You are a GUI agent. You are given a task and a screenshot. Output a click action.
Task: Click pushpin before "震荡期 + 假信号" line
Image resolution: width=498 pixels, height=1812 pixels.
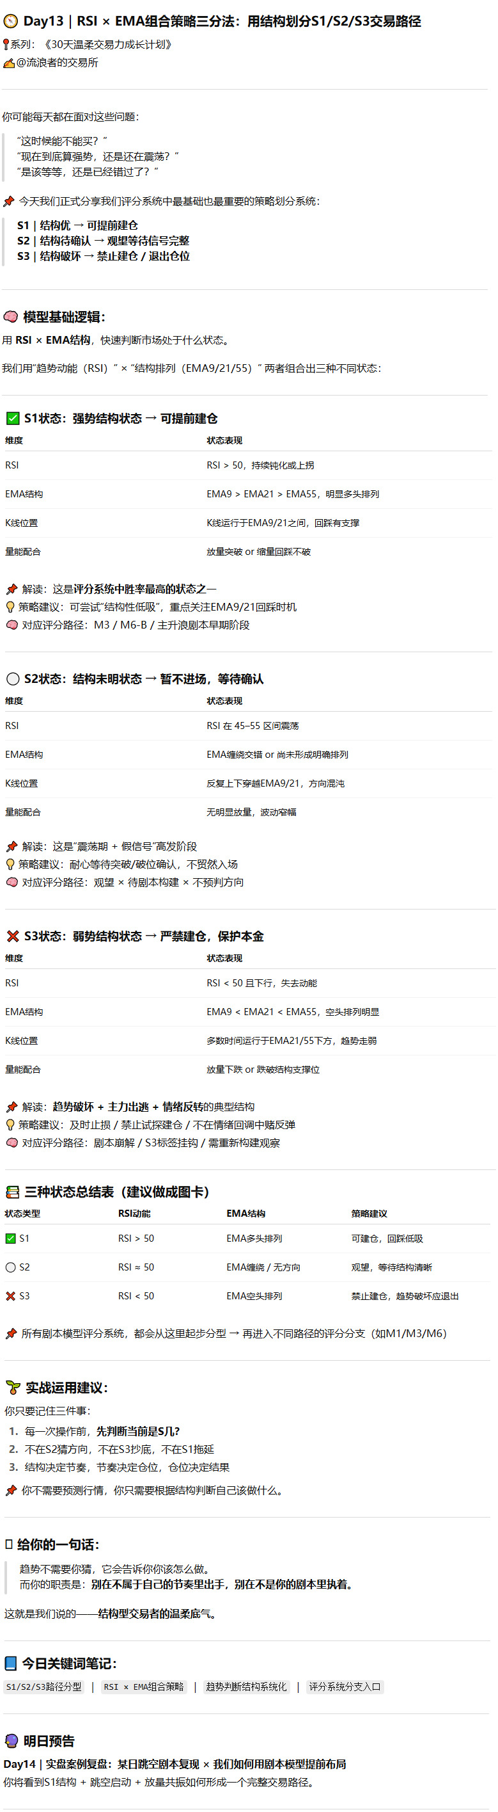tap(12, 846)
